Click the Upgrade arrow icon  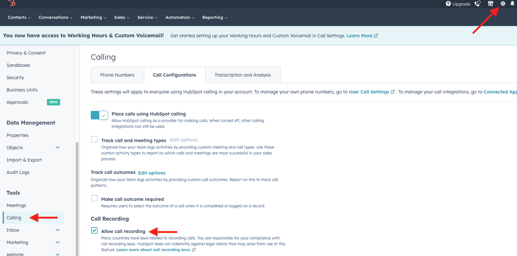tap(448, 4)
